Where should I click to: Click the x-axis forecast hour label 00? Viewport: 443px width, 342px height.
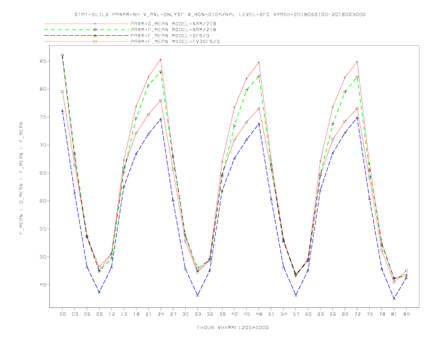(63, 314)
